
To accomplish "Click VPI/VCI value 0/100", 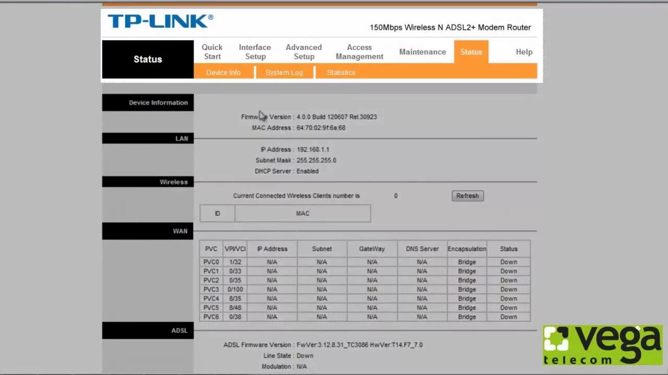I will coord(235,290).
